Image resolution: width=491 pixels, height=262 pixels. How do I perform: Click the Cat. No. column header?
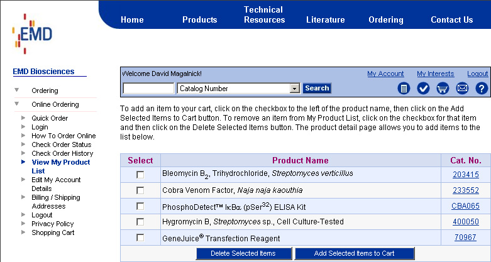[466, 160]
